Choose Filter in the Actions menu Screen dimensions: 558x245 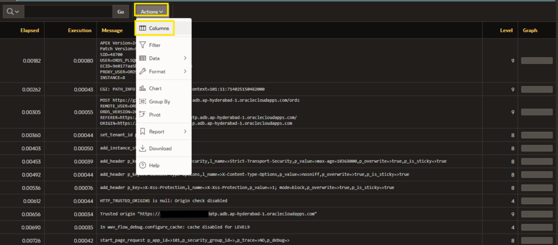[163, 45]
